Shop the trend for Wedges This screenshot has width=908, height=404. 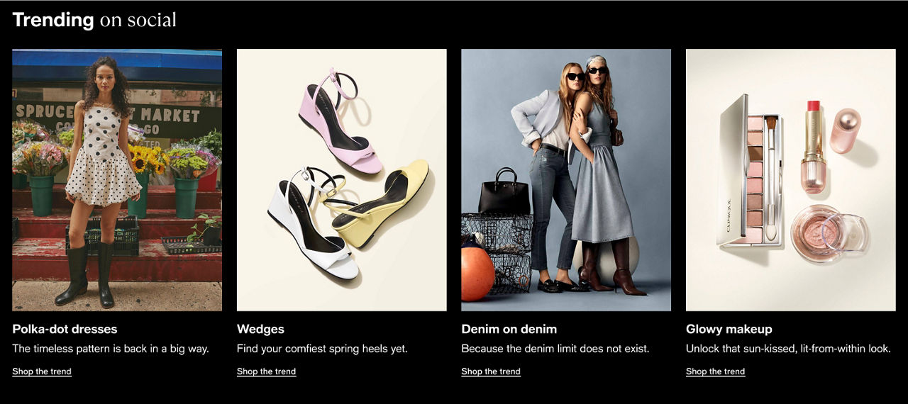pyautogui.click(x=267, y=371)
